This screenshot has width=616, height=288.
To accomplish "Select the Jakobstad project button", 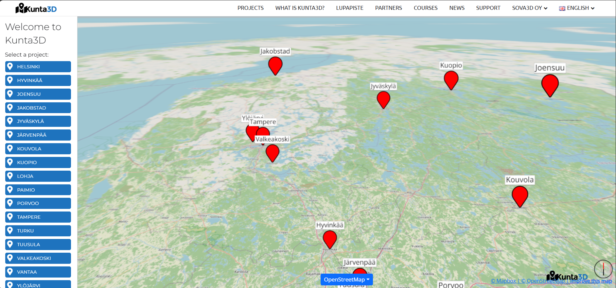I will tap(38, 108).
